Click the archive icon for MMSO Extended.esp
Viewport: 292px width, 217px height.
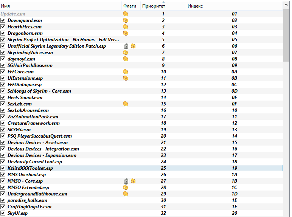(126, 188)
